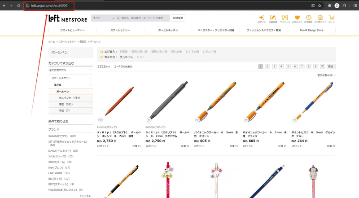
Task: Open the 表示件数40件 items-per-page dropdown
Action: (326, 75)
